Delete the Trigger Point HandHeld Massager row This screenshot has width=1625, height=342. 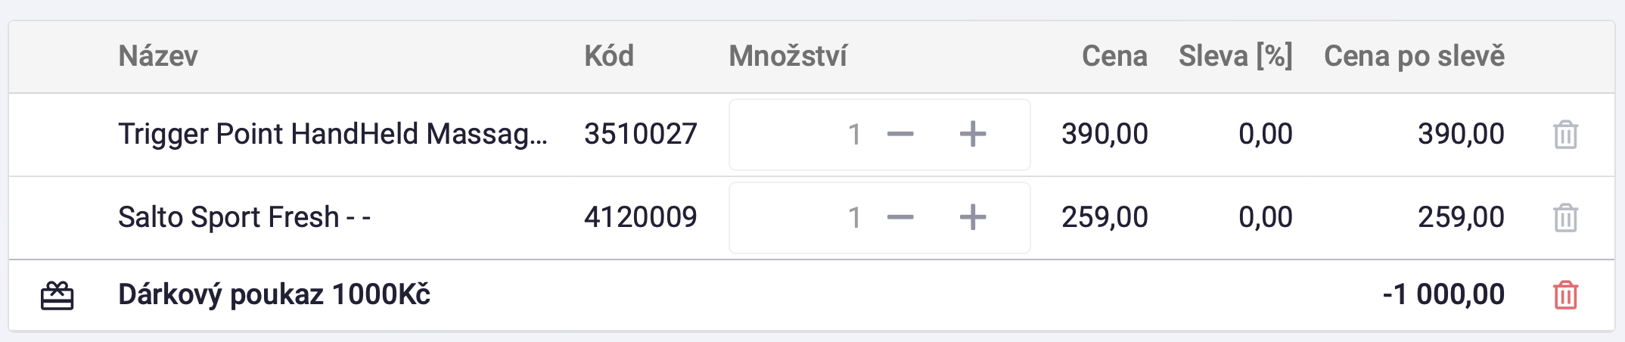tap(1565, 135)
